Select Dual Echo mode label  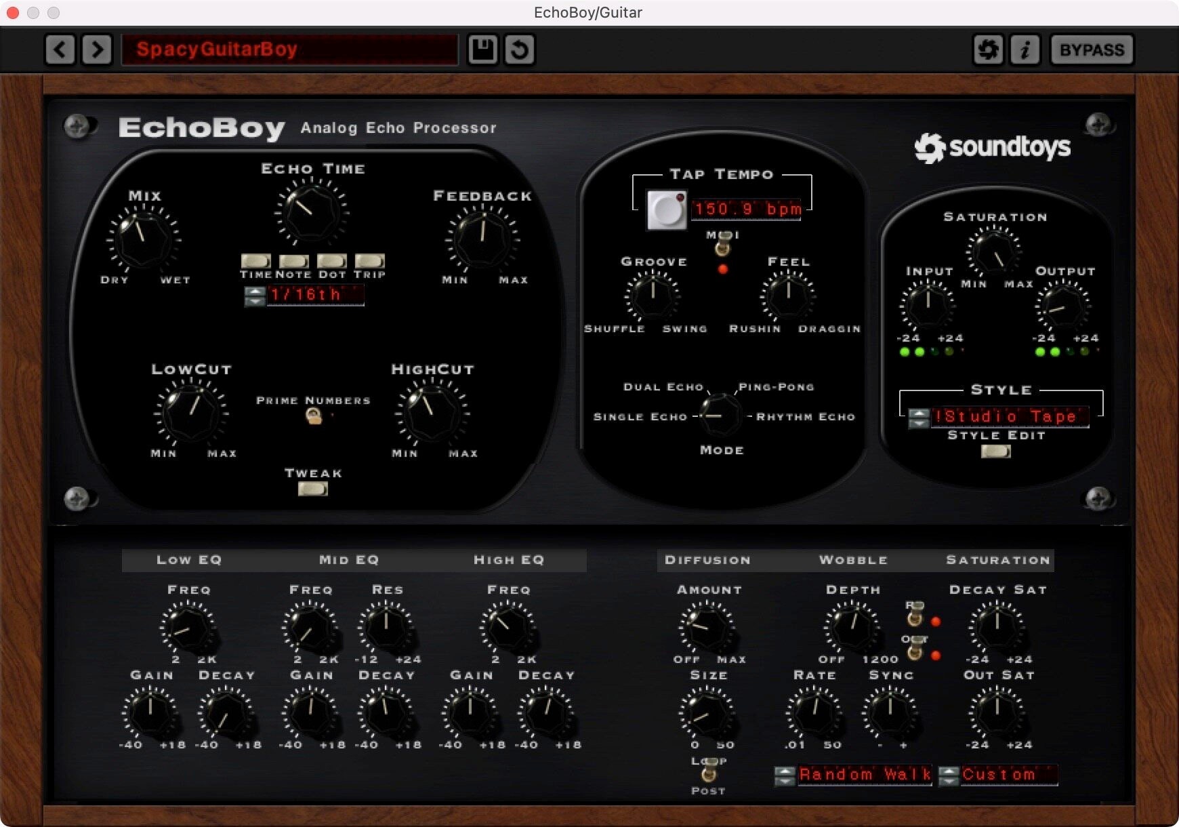[x=663, y=387]
